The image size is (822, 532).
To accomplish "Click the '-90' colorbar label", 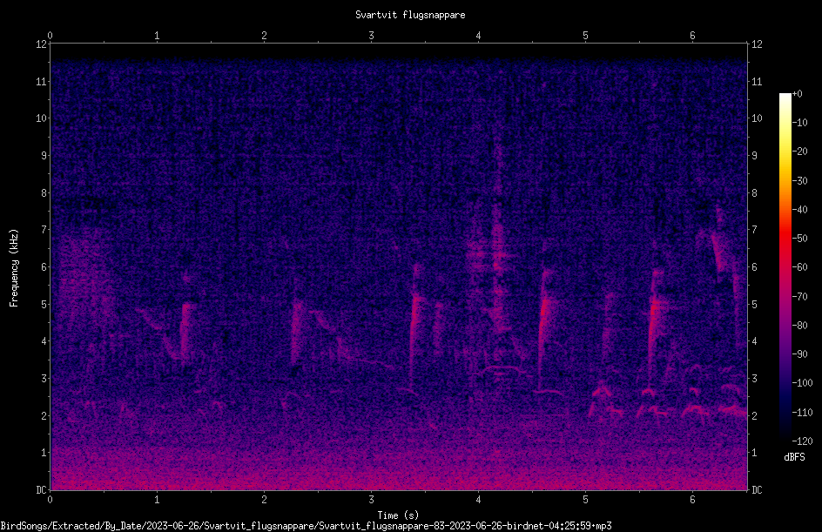I will pyautogui.click(x=799, y=354).
